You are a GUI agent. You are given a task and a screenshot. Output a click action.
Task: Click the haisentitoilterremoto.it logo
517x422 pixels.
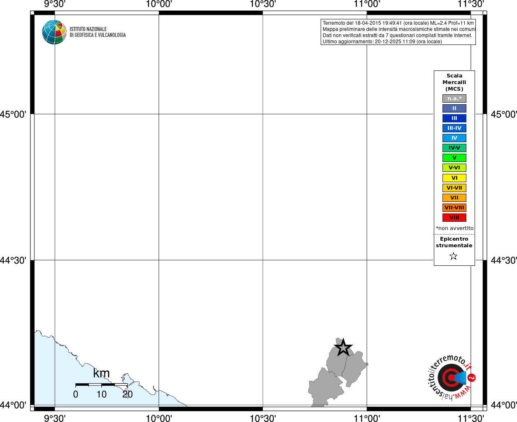(x=452, y=377)
